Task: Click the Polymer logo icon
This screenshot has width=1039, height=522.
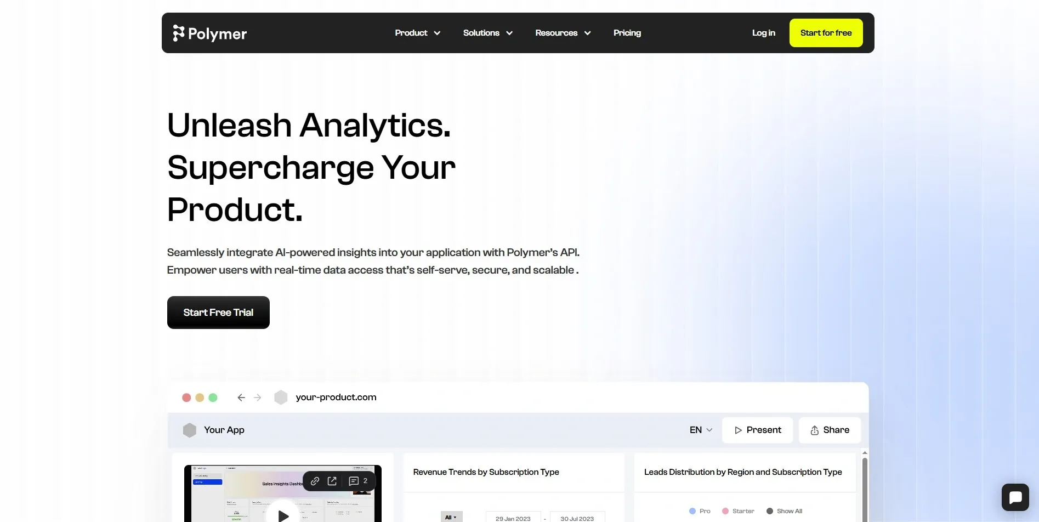Action: click(179, 33)
